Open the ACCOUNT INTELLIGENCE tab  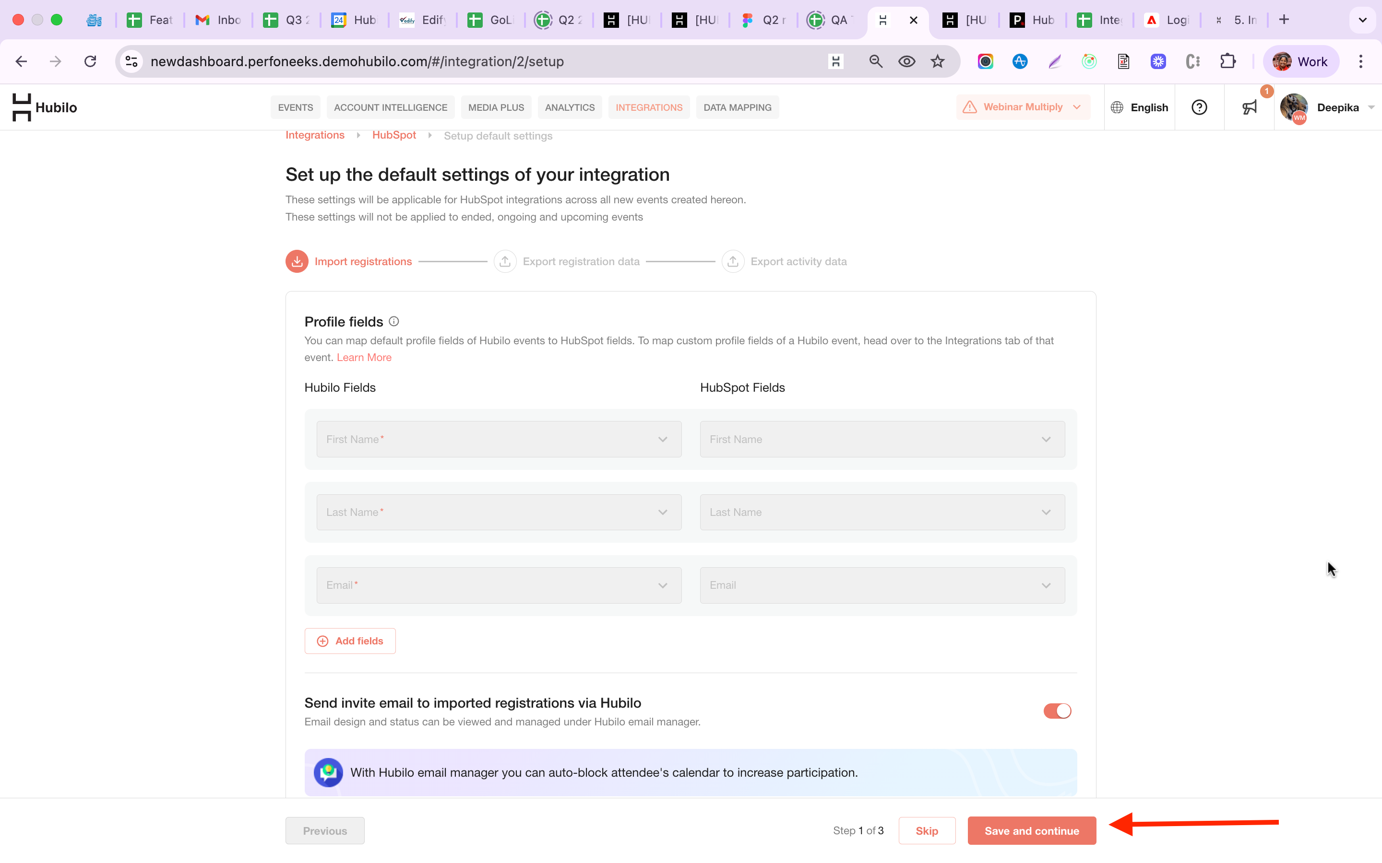[391, 107]
